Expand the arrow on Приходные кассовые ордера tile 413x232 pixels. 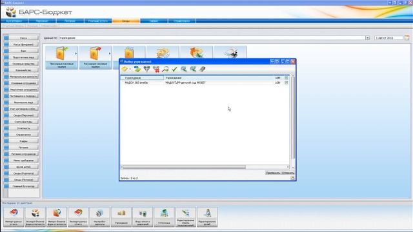[76, 53]
